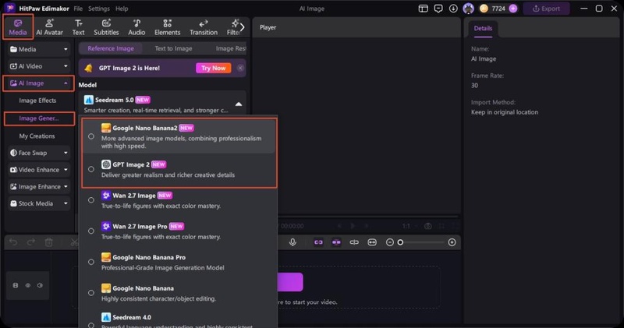Click the coin balance 7724
The width and height of the screenshot is (624, 328).
[x=498, y=9]
